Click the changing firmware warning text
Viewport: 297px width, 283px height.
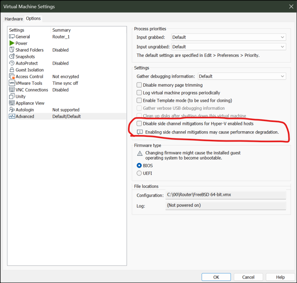coord(193,155)
